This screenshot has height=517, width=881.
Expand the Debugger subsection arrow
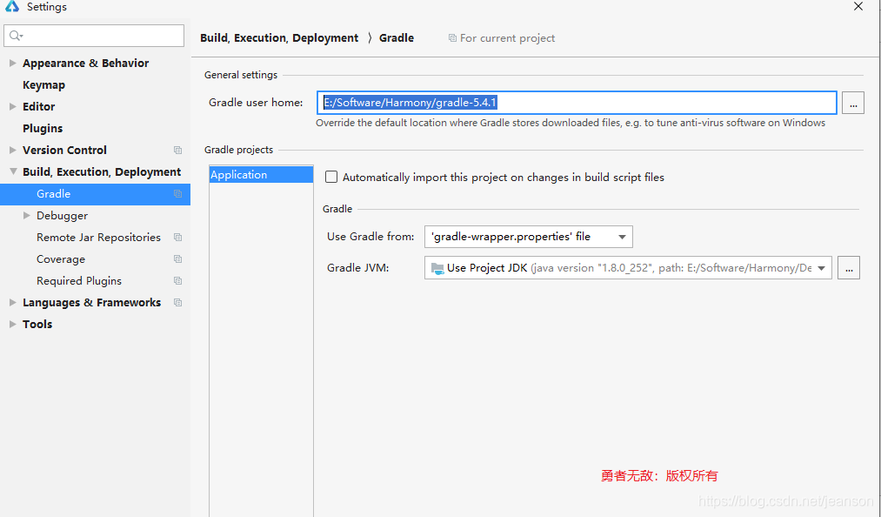[x=26, y=216]
